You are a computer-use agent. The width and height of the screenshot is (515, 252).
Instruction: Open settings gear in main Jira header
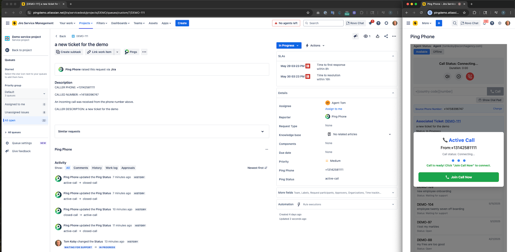(387, 23)
